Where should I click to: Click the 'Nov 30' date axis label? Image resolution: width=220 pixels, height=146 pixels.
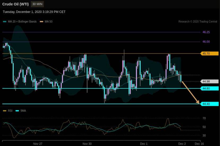87,144
